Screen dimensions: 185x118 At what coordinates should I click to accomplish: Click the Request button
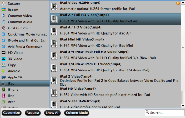(x=33, y=113)
